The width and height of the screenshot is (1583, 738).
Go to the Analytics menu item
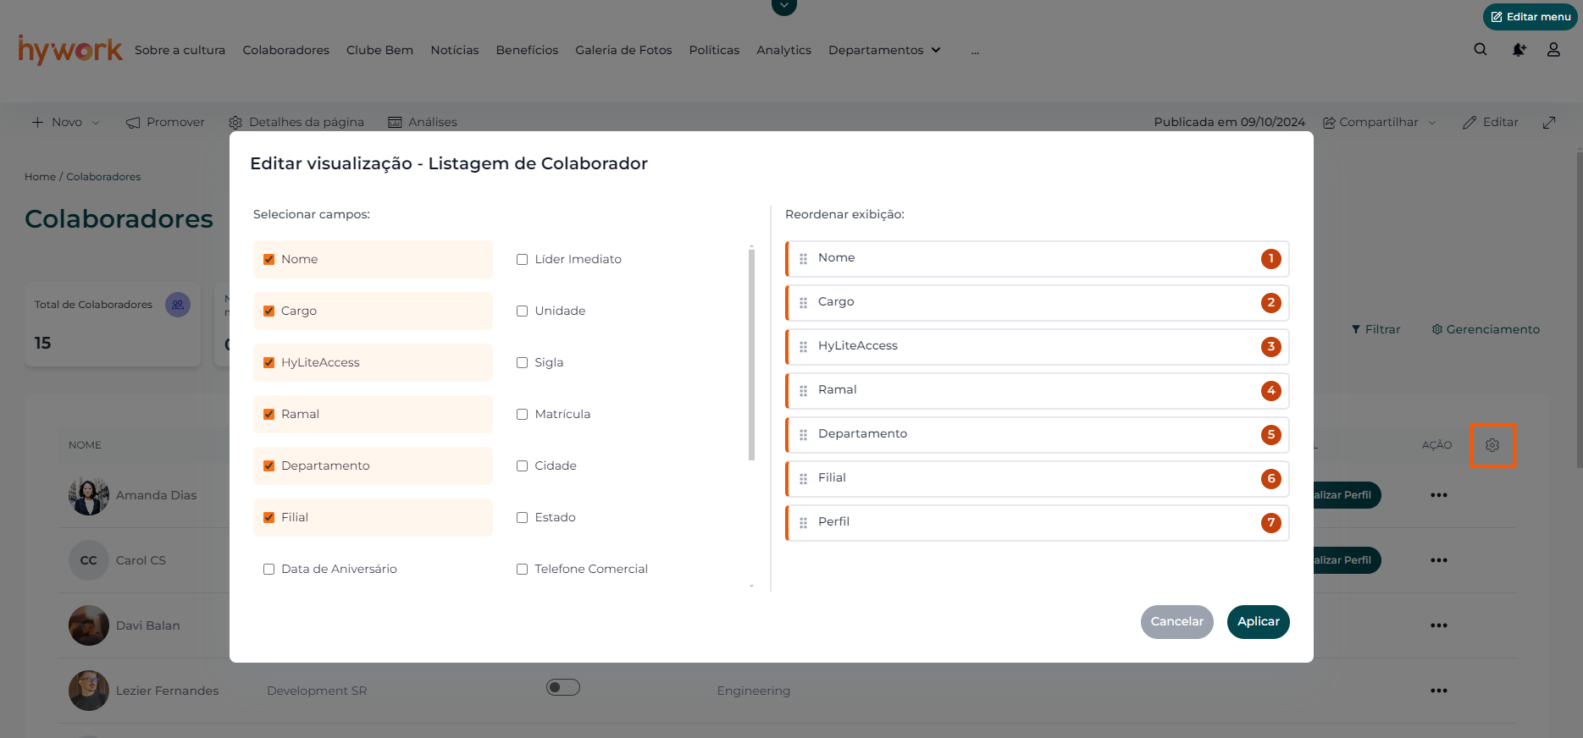(783, 51)
